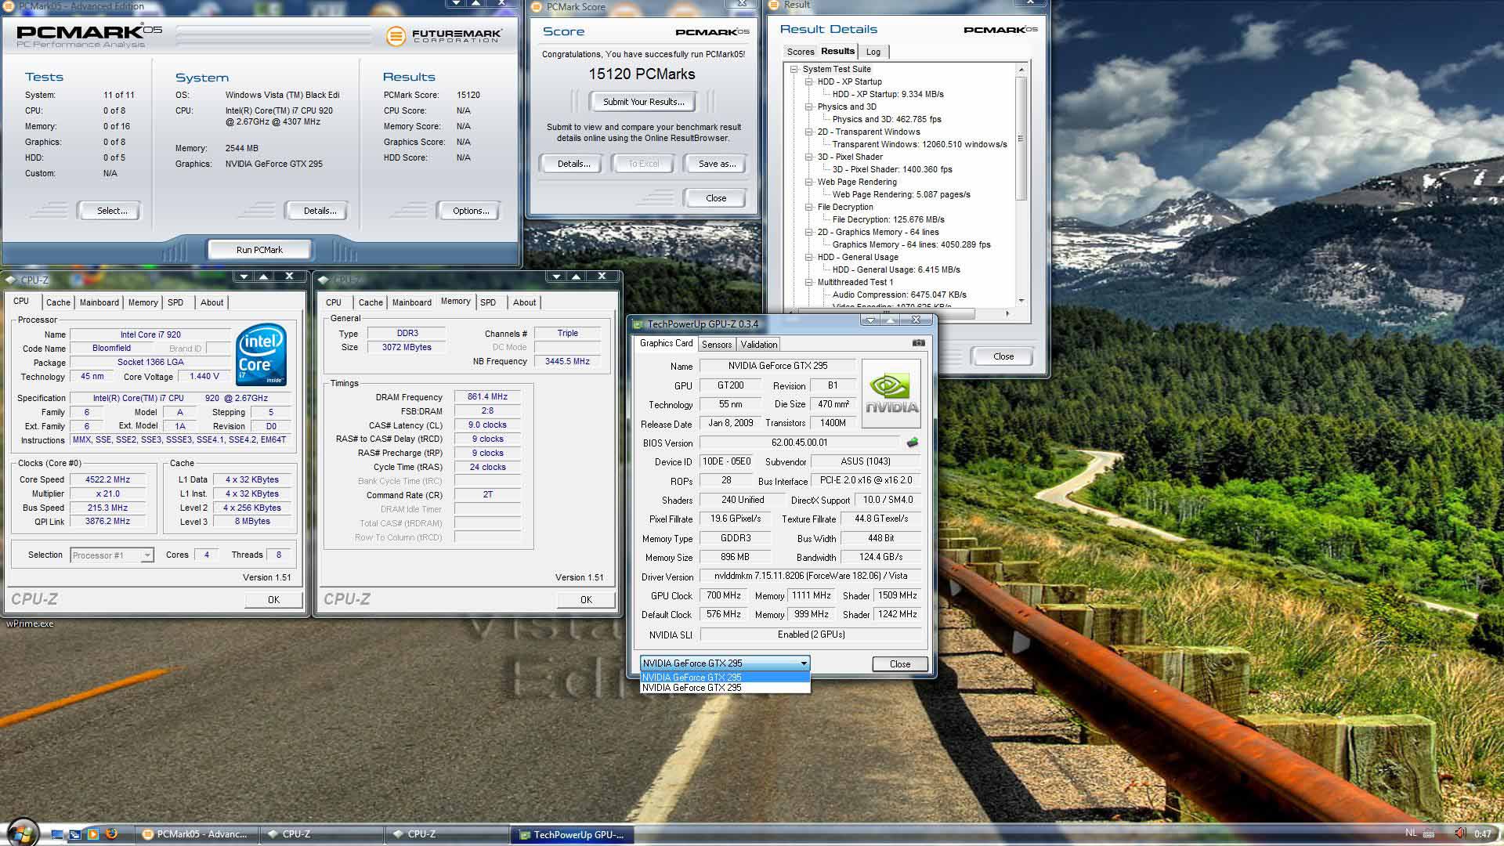Click the 0:47 clock in the taskbar
Screen dimensions: 1504x846
click(1482, 834)
